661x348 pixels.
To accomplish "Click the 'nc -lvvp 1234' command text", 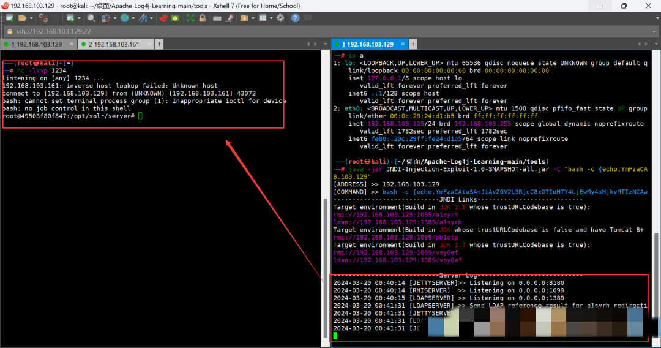I will tap(42, 71).
